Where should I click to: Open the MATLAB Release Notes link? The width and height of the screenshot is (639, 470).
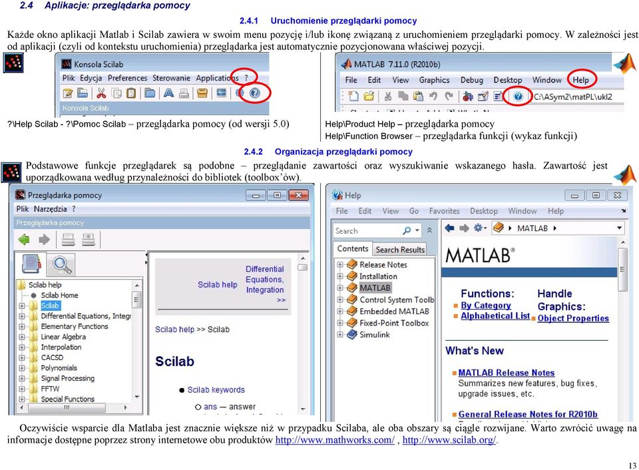pos(506,373)
